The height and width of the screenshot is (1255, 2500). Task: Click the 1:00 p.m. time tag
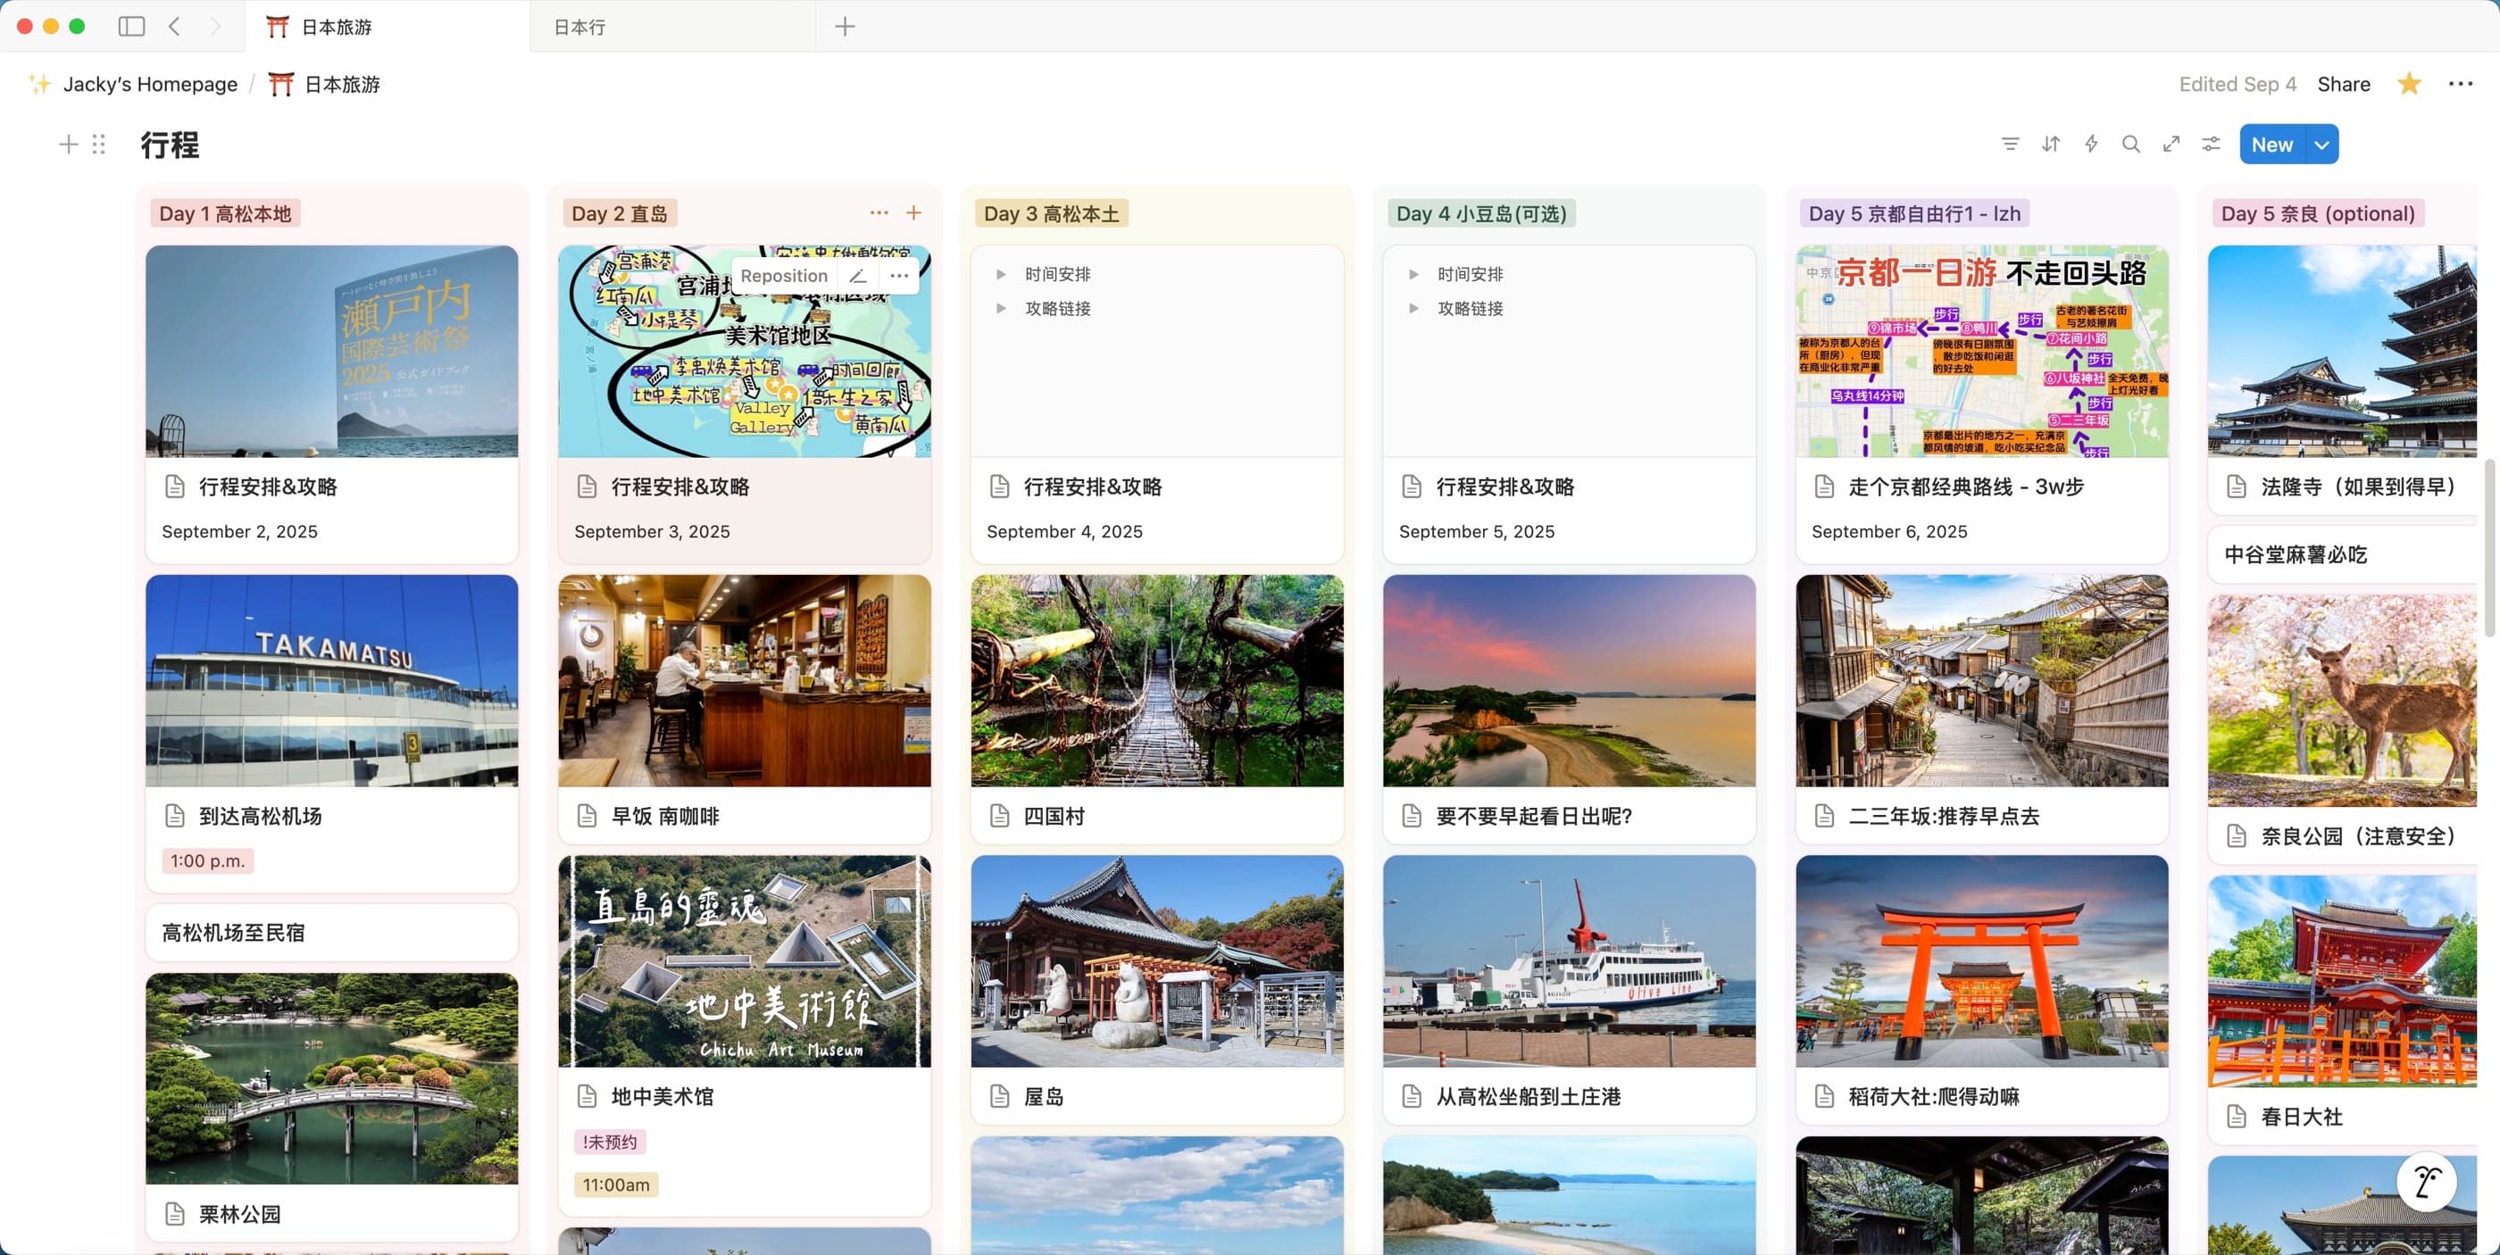208,860
